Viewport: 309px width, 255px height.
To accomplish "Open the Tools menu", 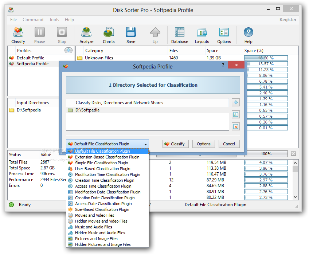I will (x=54, y=20).
